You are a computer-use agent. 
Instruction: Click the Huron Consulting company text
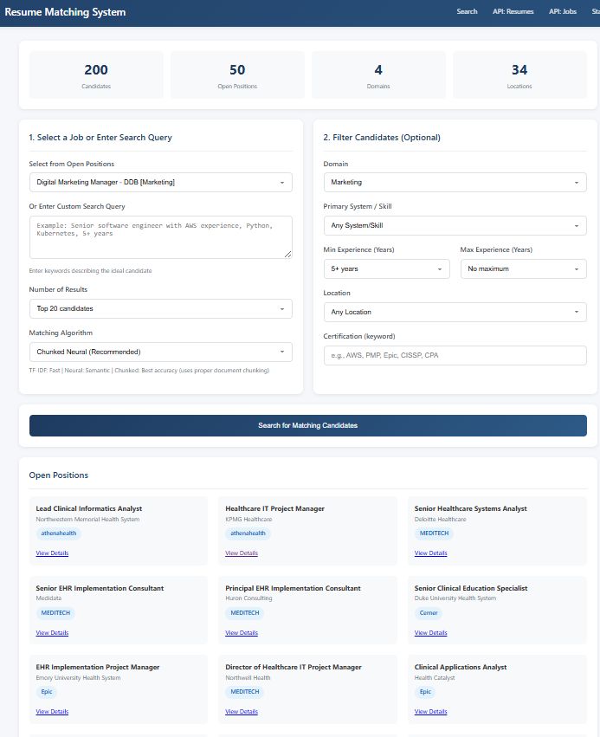(248, 598)
